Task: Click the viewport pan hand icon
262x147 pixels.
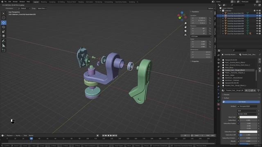Action: (185, 27)
